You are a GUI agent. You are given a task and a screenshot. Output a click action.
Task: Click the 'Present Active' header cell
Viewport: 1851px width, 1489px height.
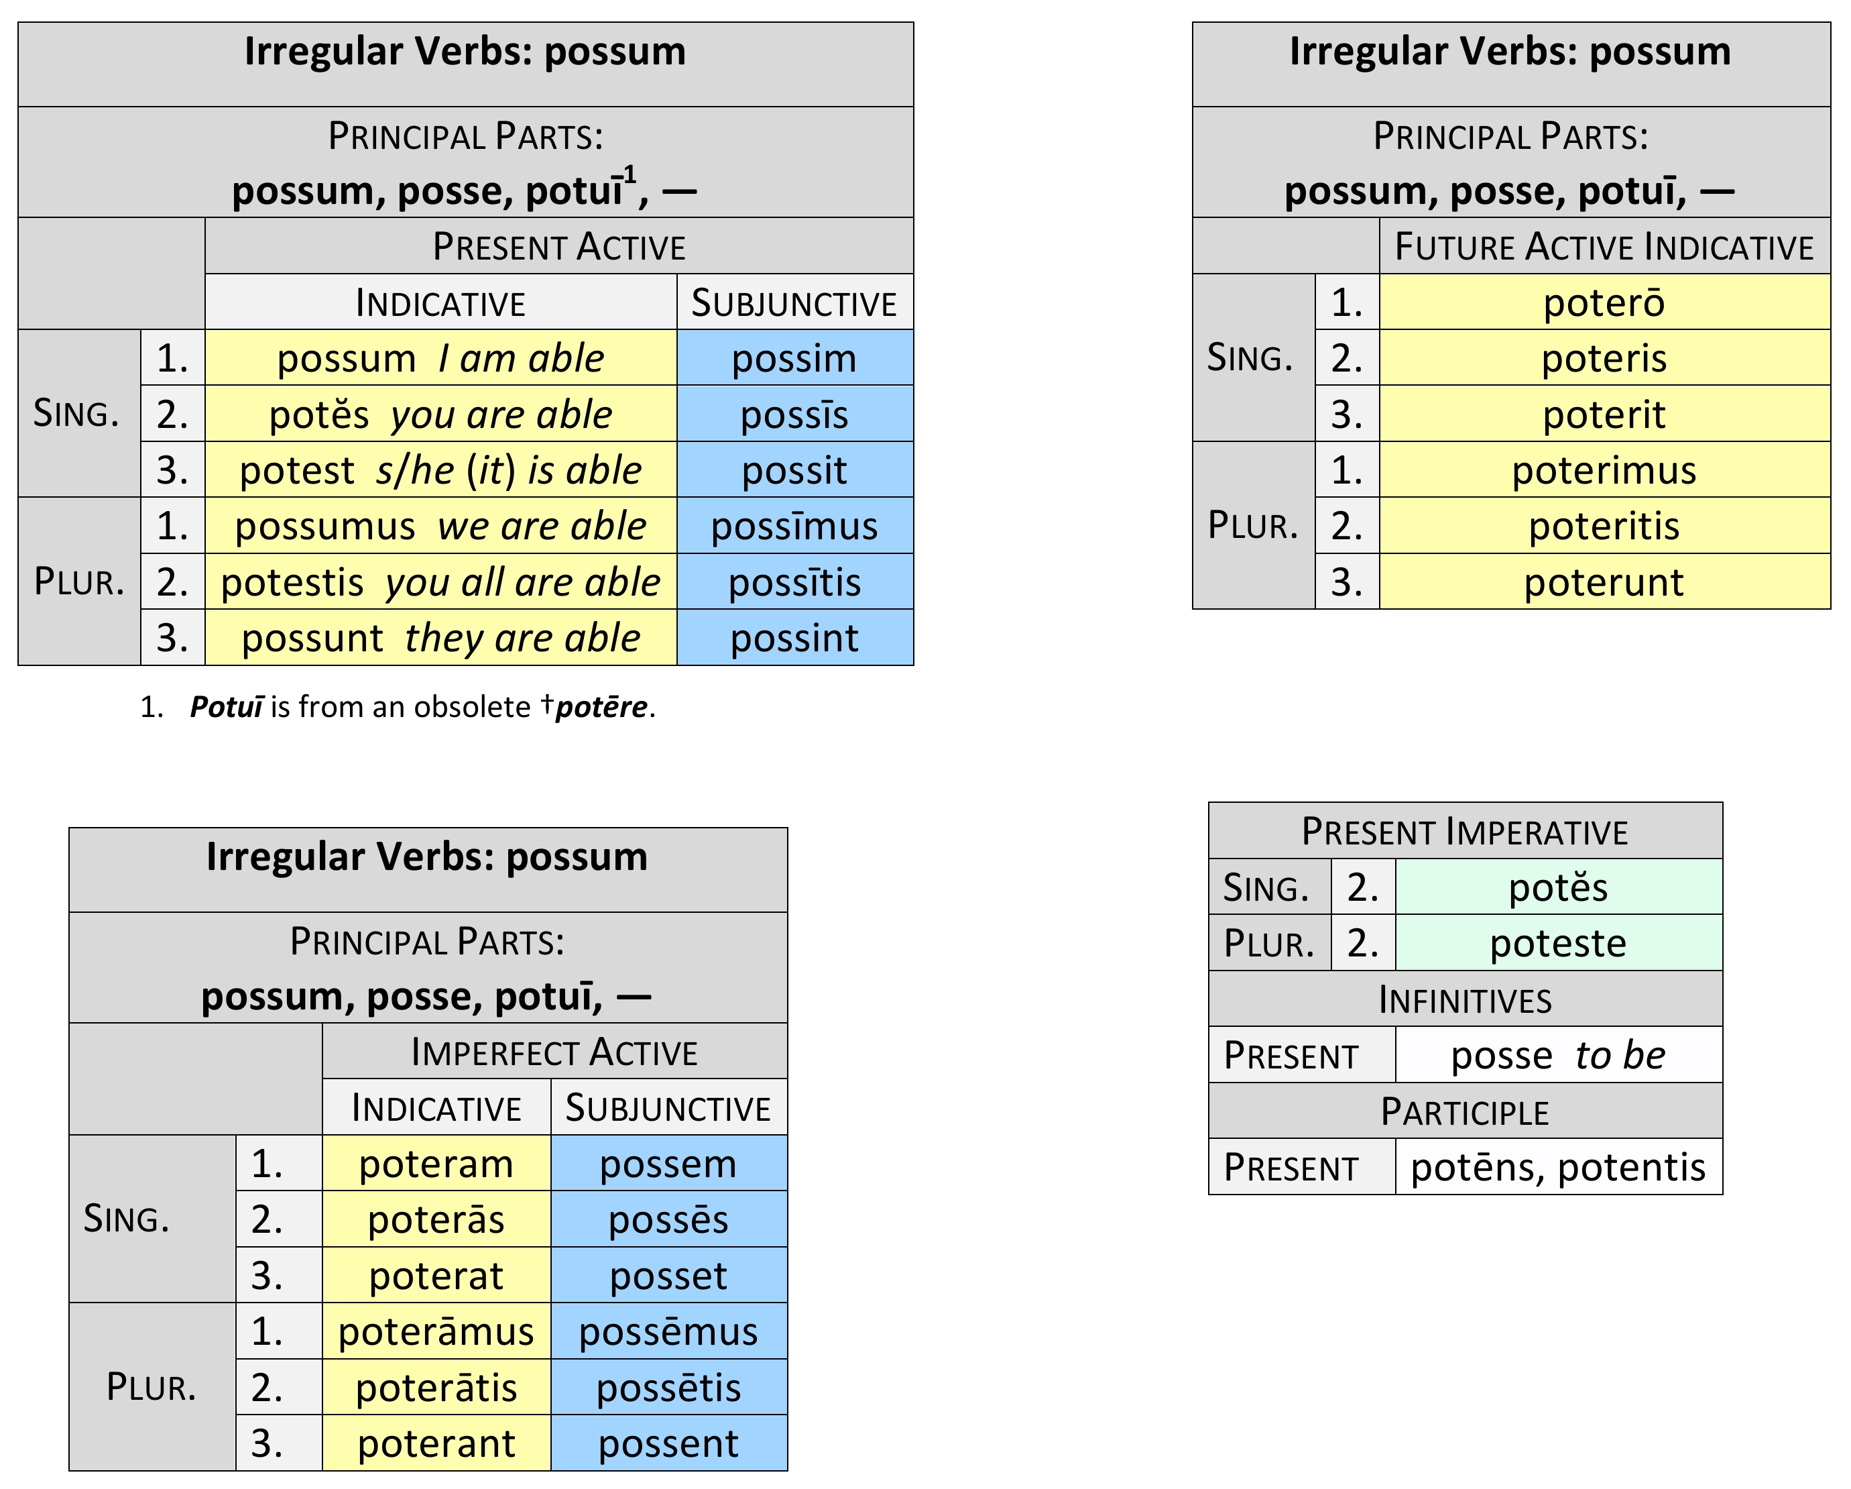(x=559, y=246)
